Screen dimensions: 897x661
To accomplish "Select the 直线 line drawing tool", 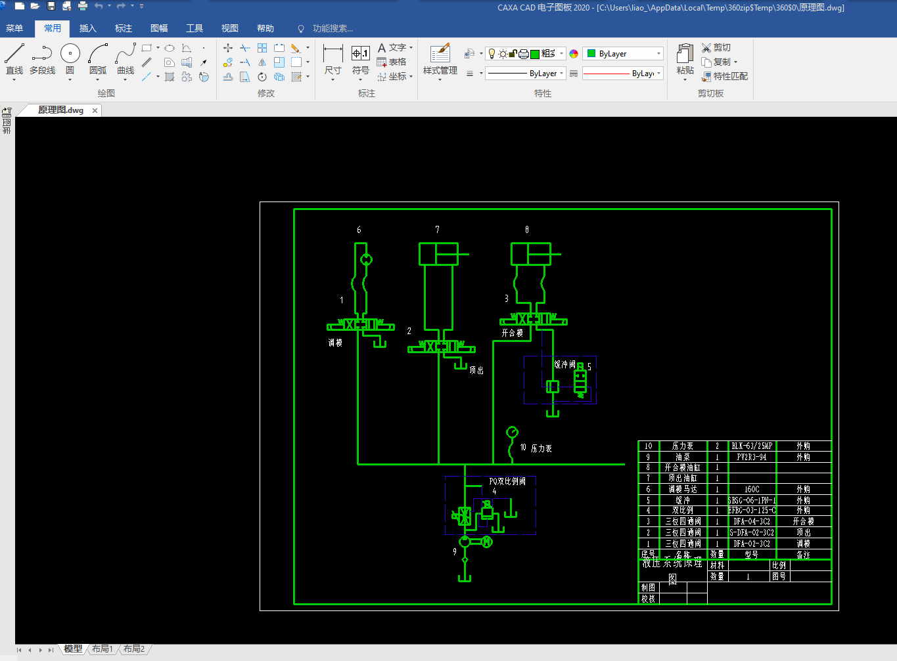I will click(x=14, y=60).
